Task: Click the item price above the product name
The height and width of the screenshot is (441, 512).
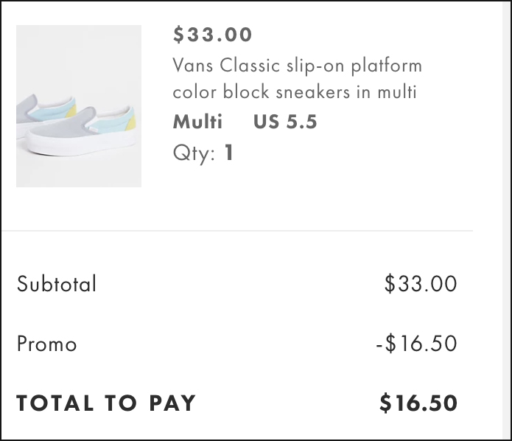Action: [x=212, y=35]
